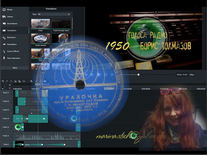Paste media with the clipboard icon

(19, 81)
